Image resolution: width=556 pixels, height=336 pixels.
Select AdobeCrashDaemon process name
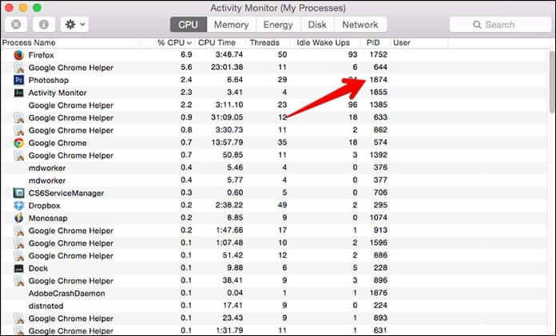[66, 294]
